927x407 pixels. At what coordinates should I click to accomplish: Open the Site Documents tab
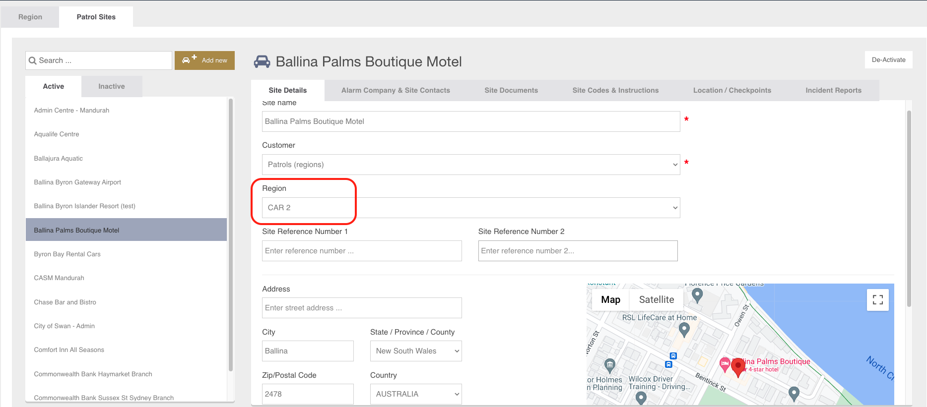(511, 90)
